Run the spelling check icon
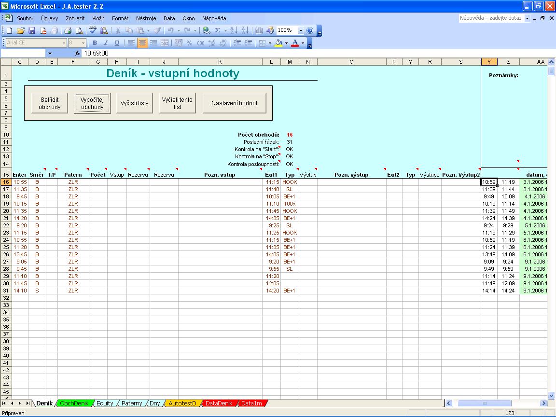556x417 pixels. (x=93, y=30)
